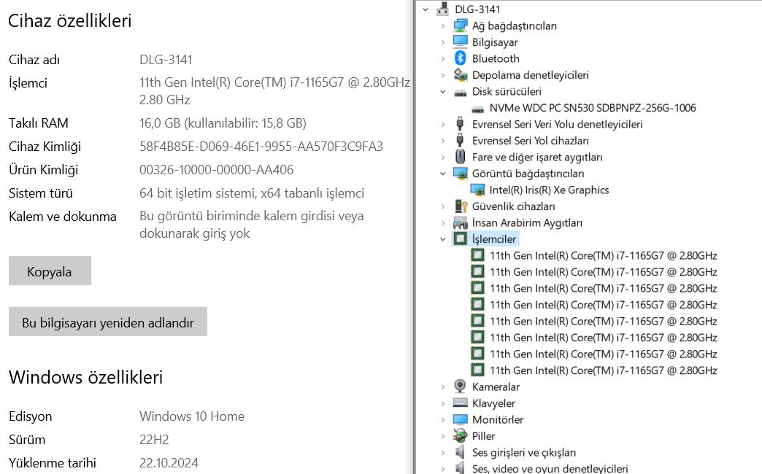
Task: Collapse the Disk sürücüleri node
Action: coord(443,91)
